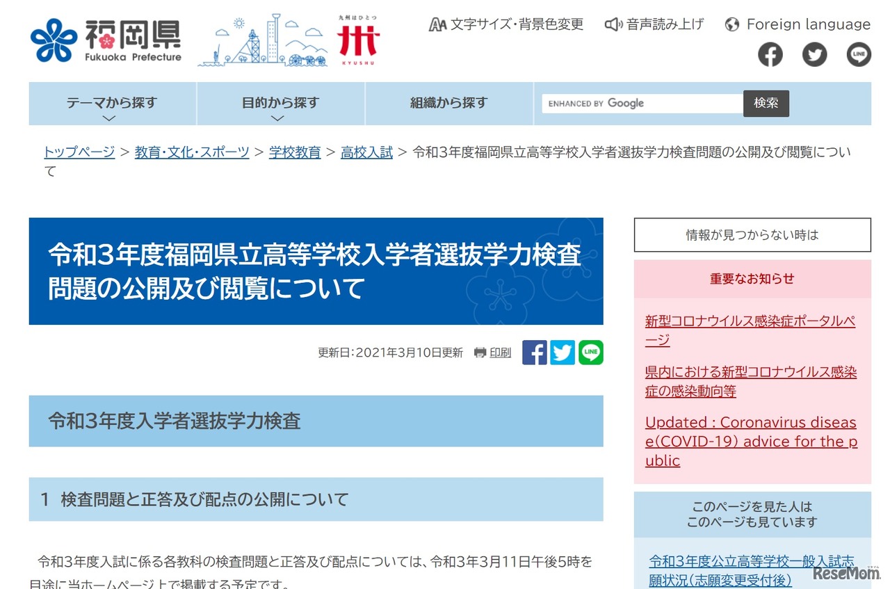Click the LINE icon in the header
The height and width of the screenshot is (589, 890).
(858, 54)
